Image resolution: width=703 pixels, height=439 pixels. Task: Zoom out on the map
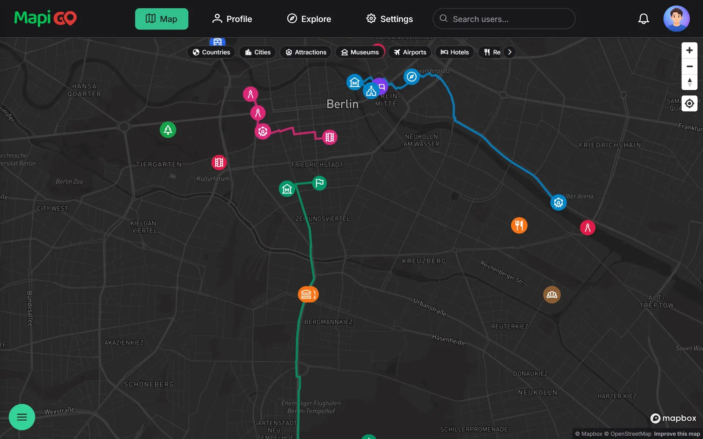coord(689,66)
